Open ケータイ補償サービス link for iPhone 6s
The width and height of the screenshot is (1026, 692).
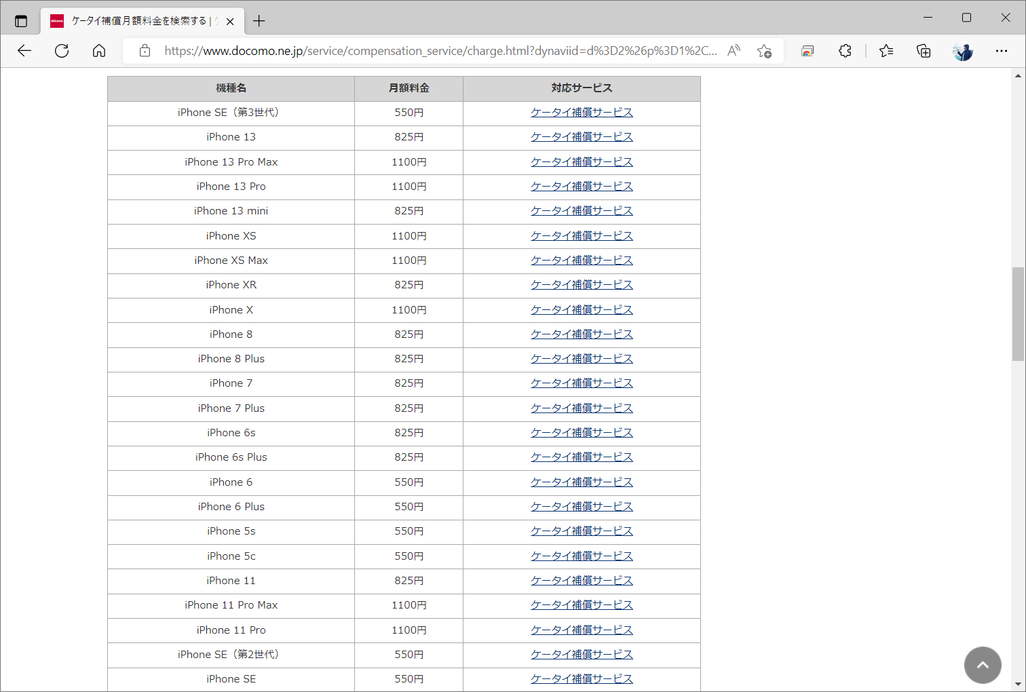click(x=582, y=433)
